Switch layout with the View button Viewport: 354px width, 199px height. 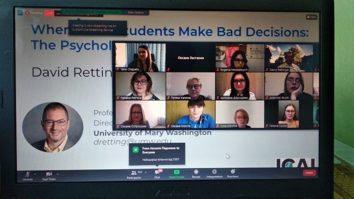click(311, 17)
